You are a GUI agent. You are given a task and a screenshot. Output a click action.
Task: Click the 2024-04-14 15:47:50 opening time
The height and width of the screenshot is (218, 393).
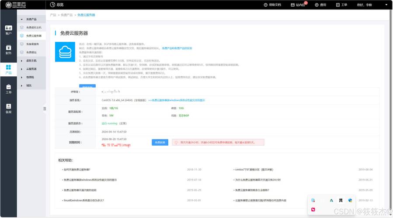(x=114, y=132)
